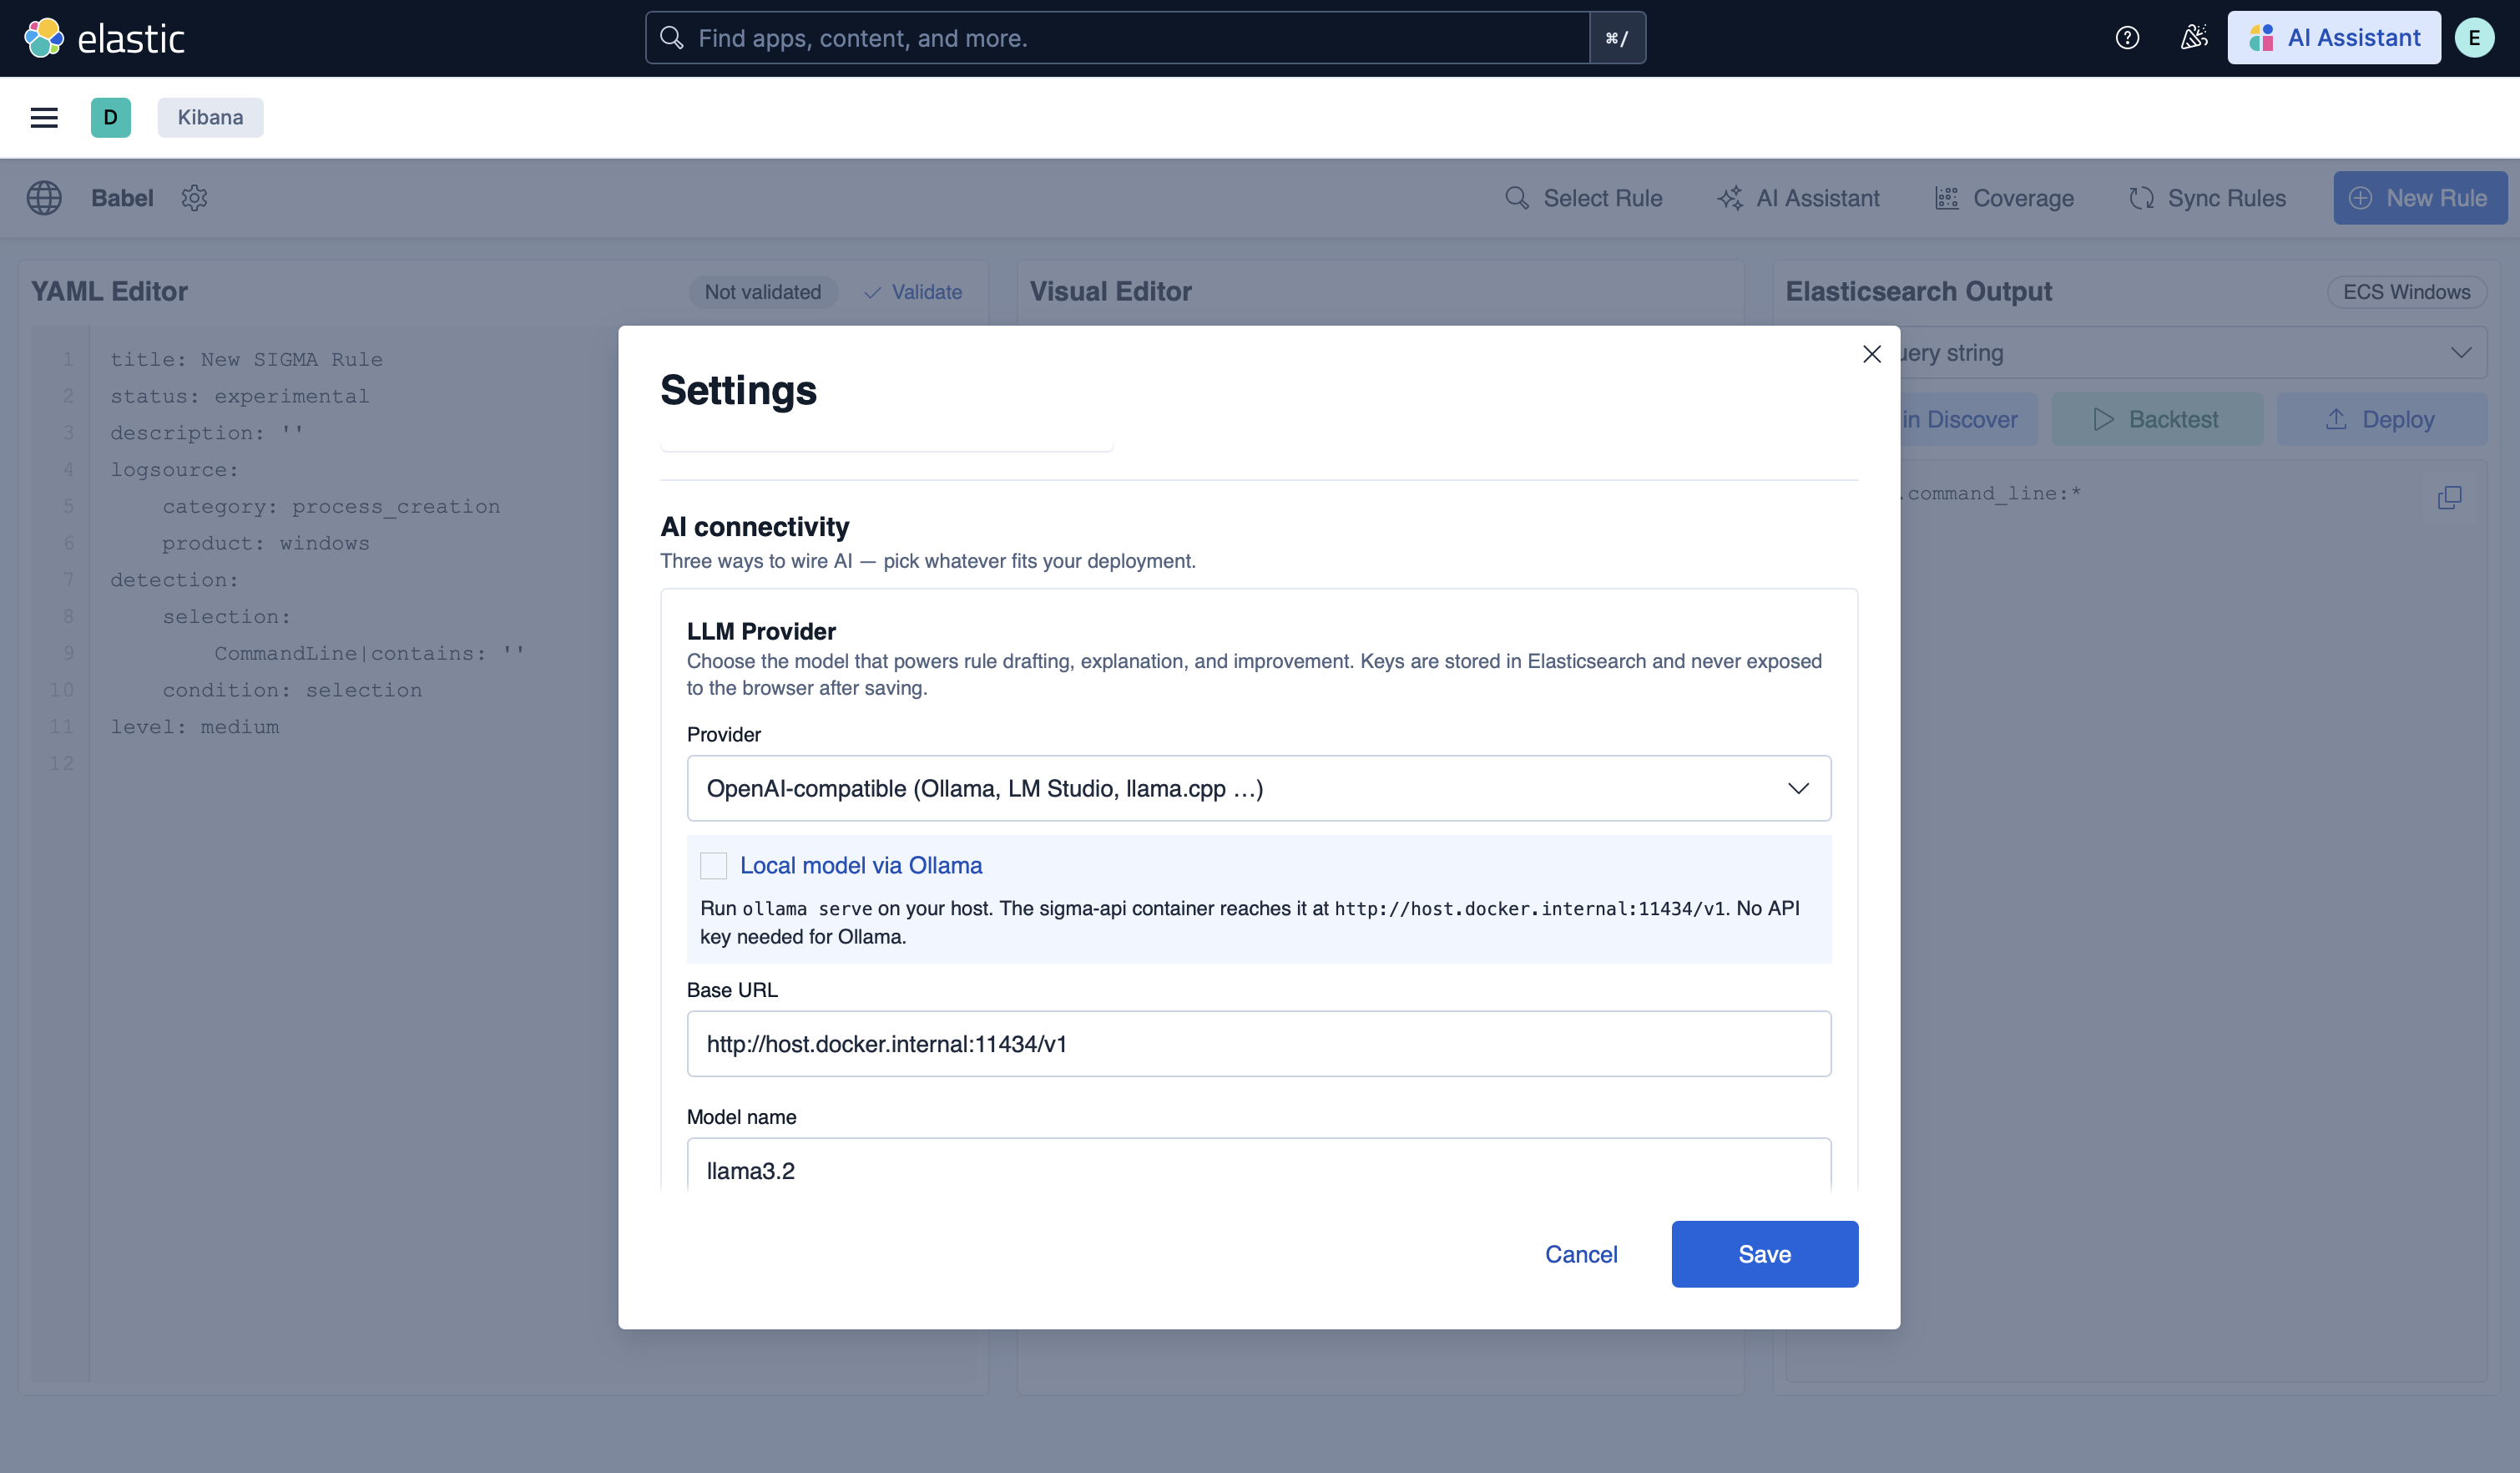Open the header AI Assistant button
The height and width of the screenshot is (1473, 2520).
(x=2334, y=38)
